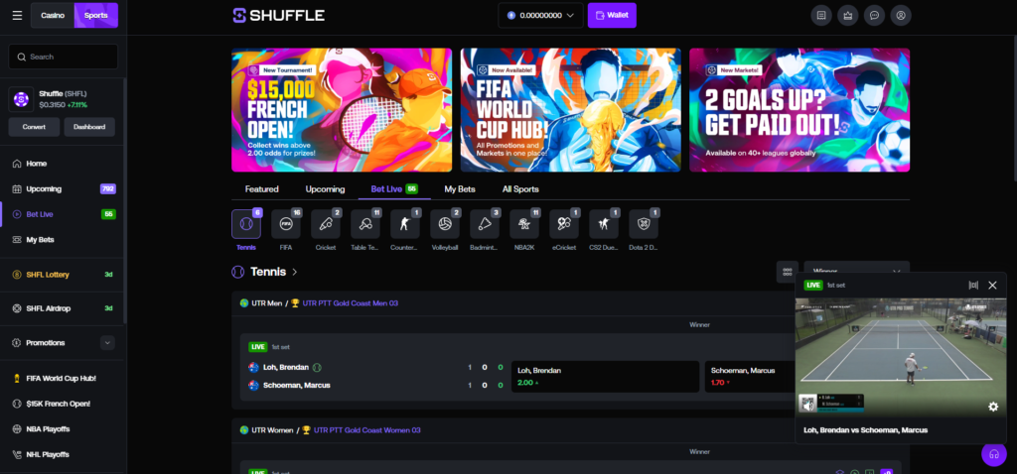Toggle the live stream theater mode icon
This screenshot has width=1017, height=474.
(973, 285)
